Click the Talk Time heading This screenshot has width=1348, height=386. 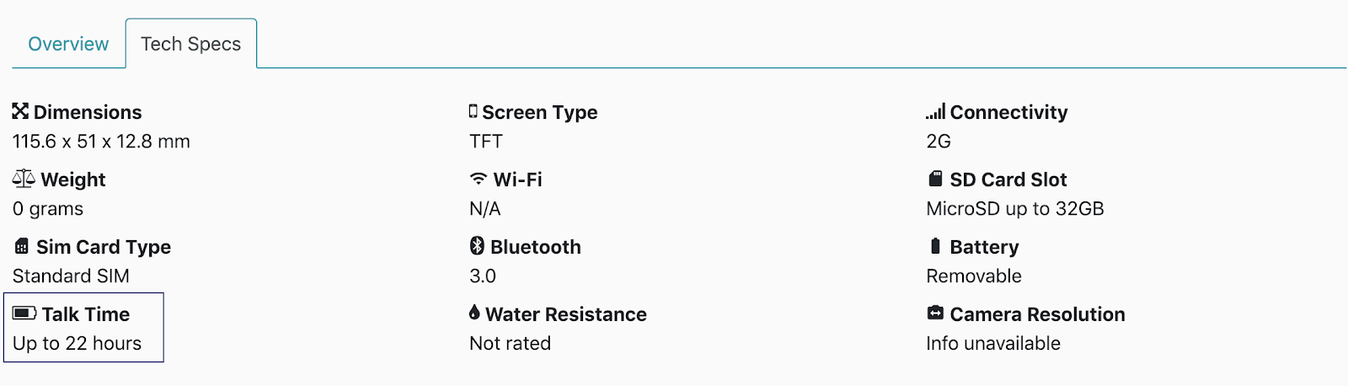(x=86, y=314)
